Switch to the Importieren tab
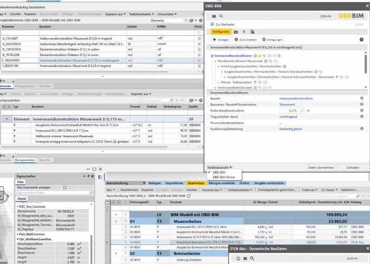 point(174,183)
